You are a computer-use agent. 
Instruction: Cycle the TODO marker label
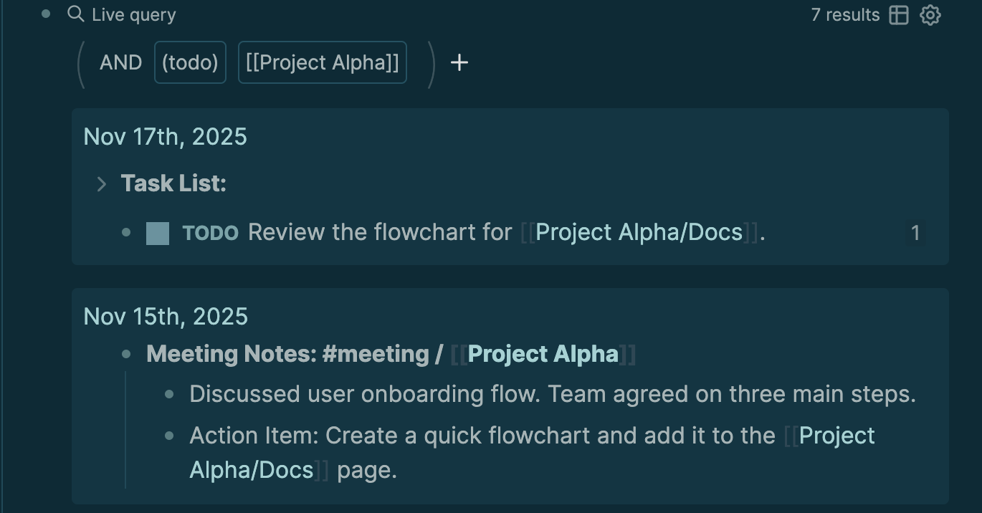point(210,234)
